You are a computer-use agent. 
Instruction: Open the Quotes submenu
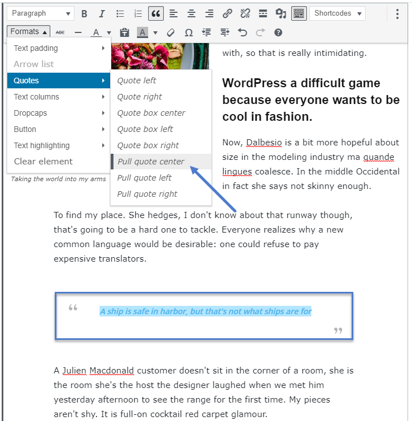(x=59, y=81)
